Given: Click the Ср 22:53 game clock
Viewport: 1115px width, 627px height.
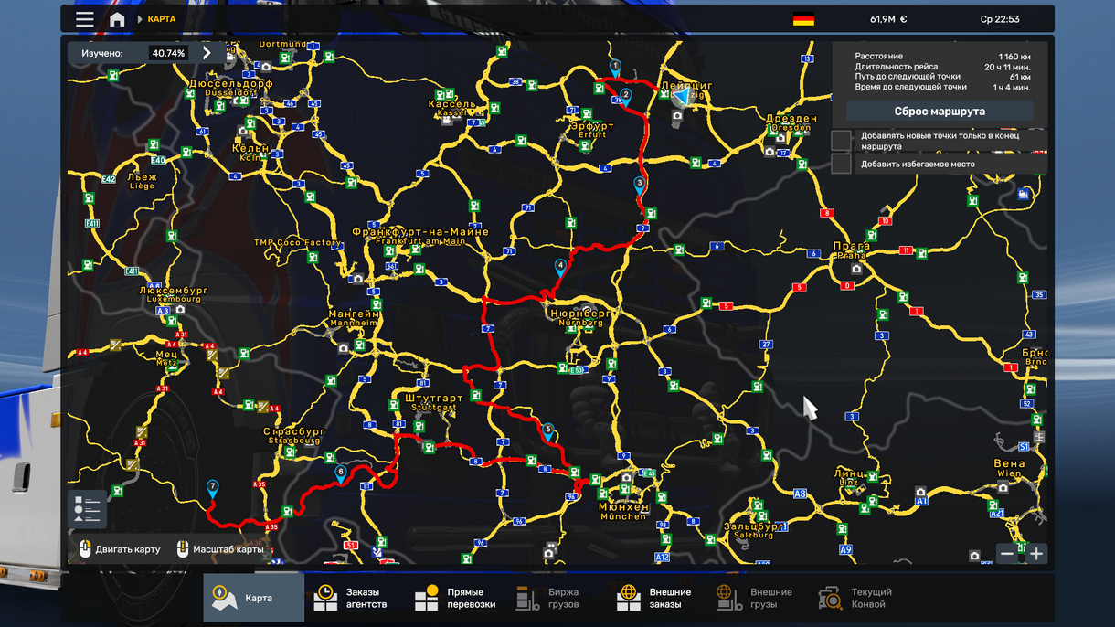Looking at the screenshot, I should tap(1000, 19).
